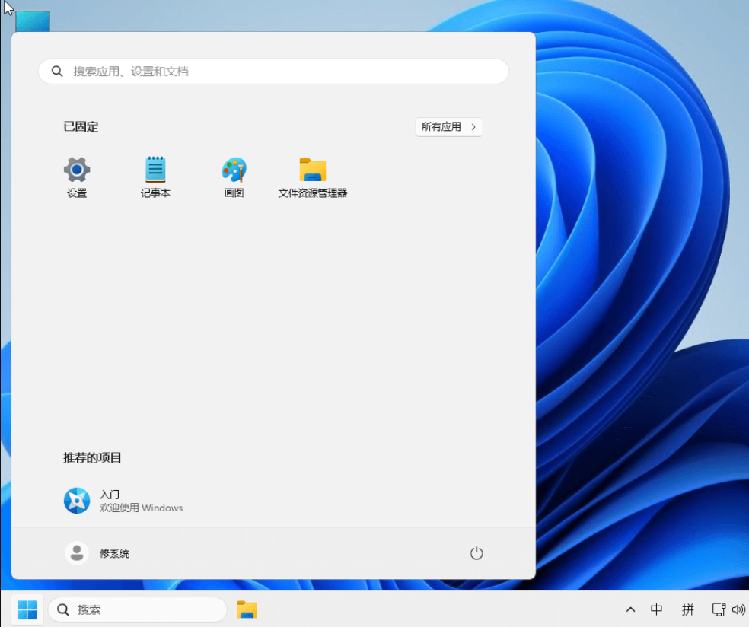Screen dimensions: 749x627
Task: Click the 拼 IME mode indicator
Action: click(687, 609)
